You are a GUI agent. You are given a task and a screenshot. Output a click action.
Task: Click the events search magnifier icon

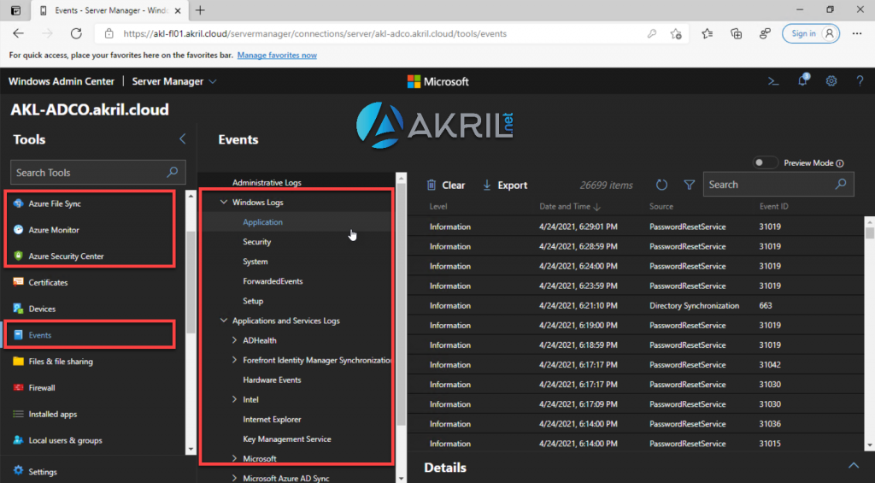tap(841, 185)
